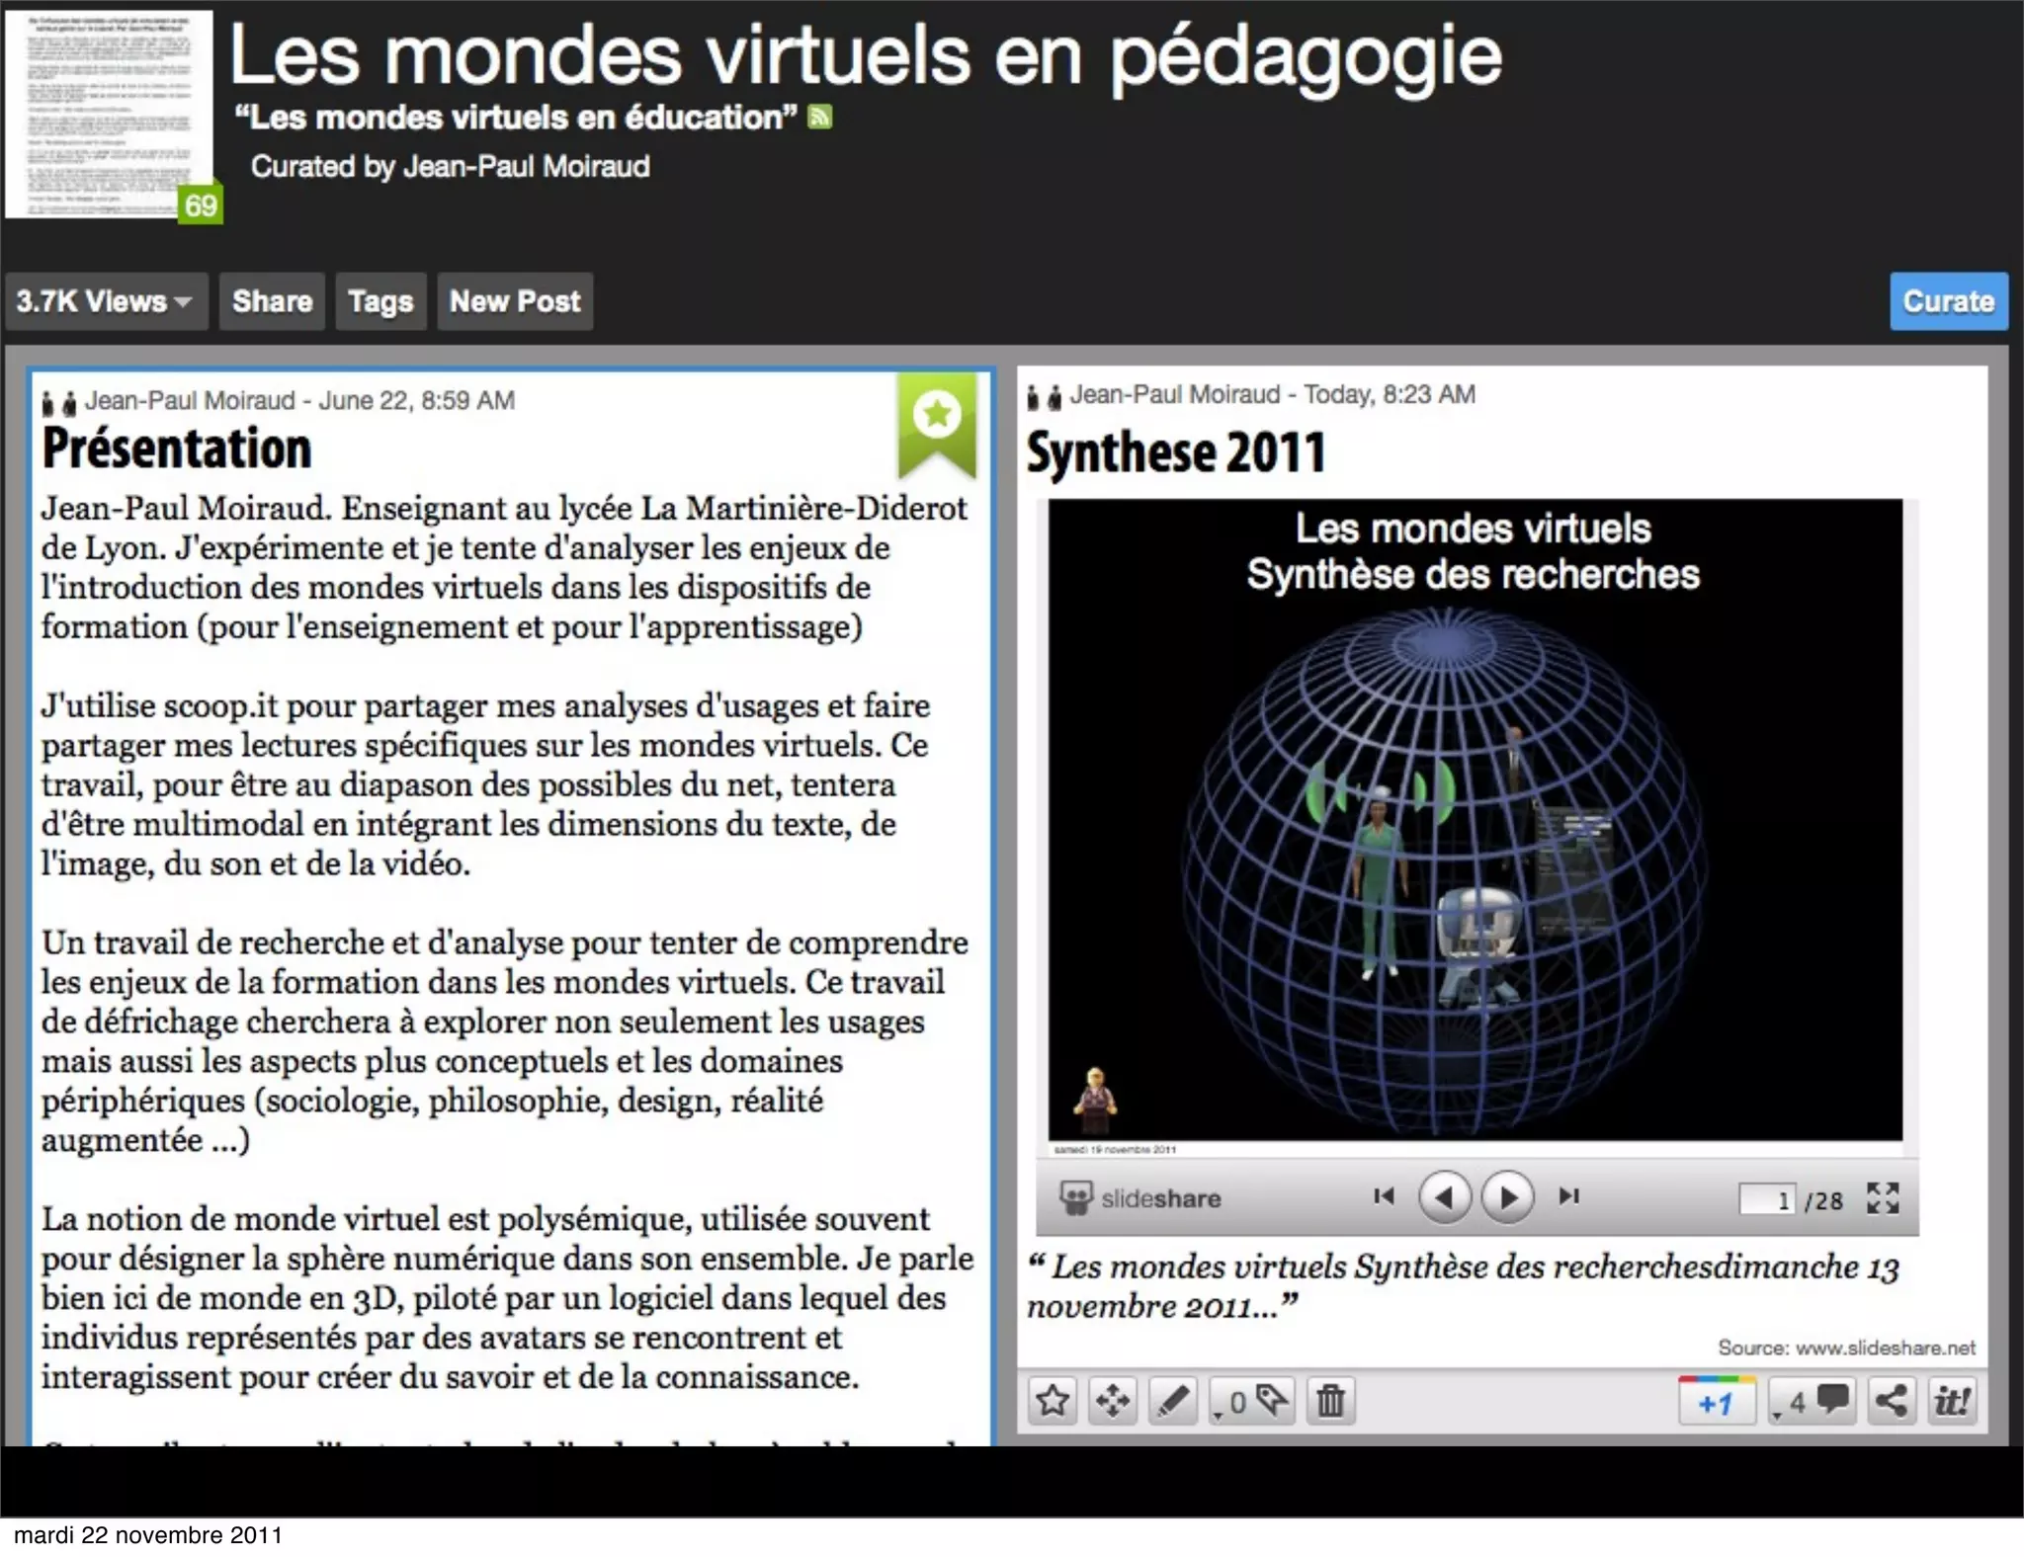Click the Share button in the topic bar
The height and width of the screenshot is (1557, 2024).
coord(272,301)
